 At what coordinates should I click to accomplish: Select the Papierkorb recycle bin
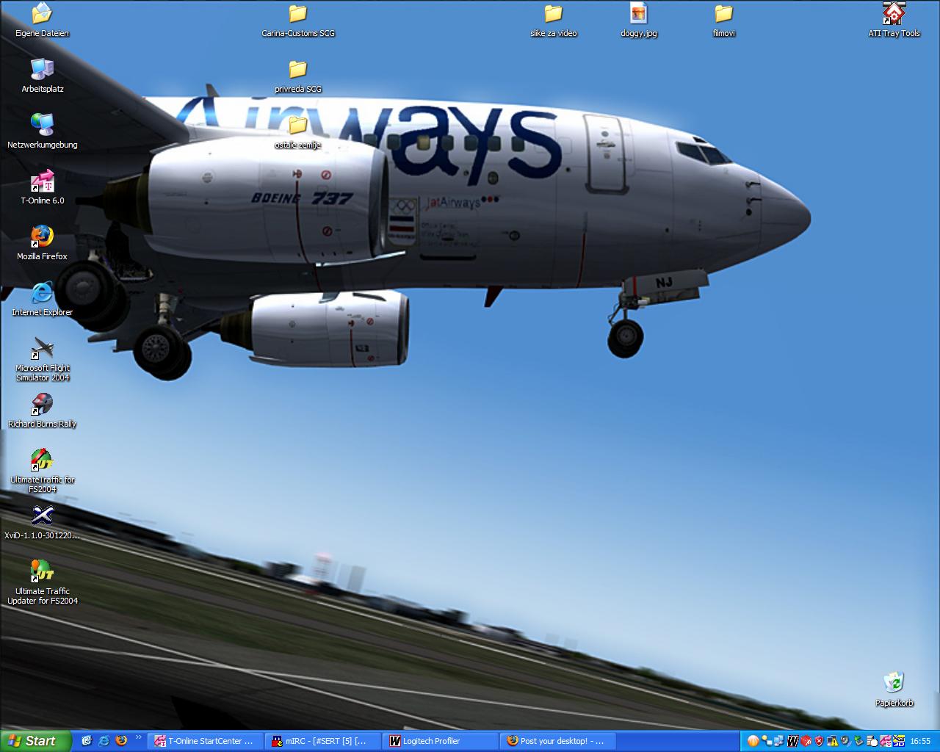tap(894, 690)
